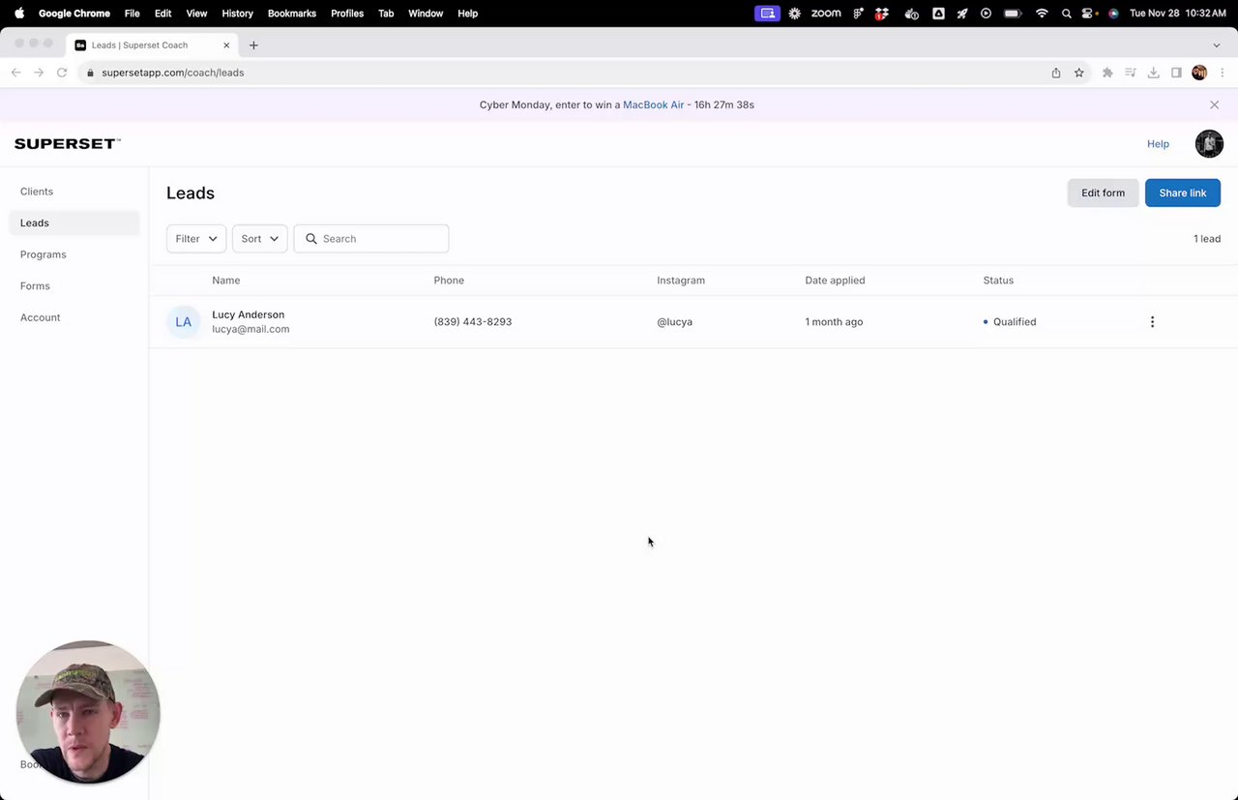The height and width of the screenshot is (800, 1238).
Task: Expand the Chrome tab search chevron
Action: [x=1217, y=45]
